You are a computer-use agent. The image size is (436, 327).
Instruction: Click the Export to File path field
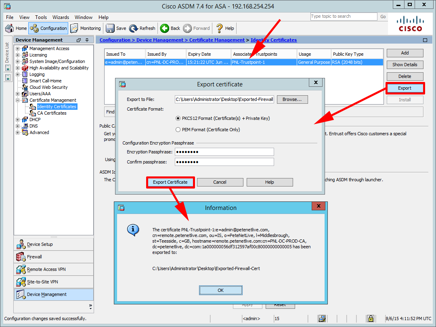(224, 99)
